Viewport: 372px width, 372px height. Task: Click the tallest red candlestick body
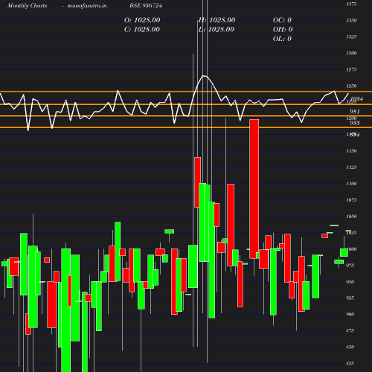pos(254,189)
